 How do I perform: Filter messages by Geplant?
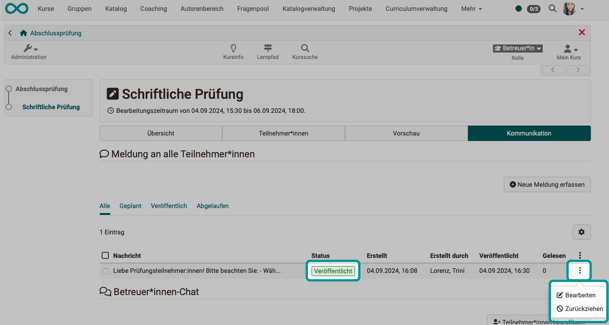coord(131,206)
